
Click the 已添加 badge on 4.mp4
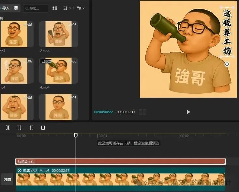46,61
